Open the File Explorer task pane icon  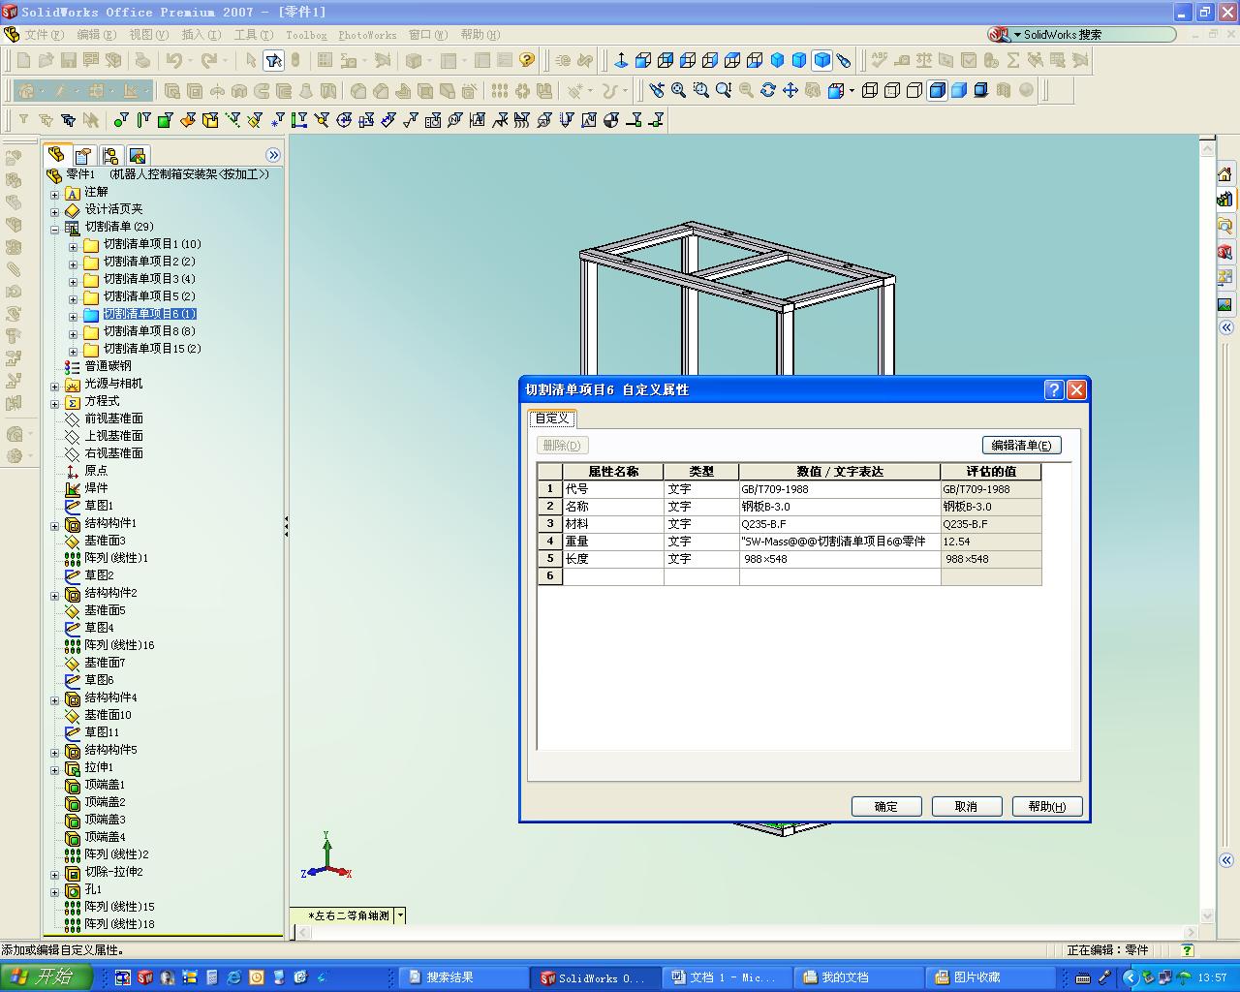1225,226
